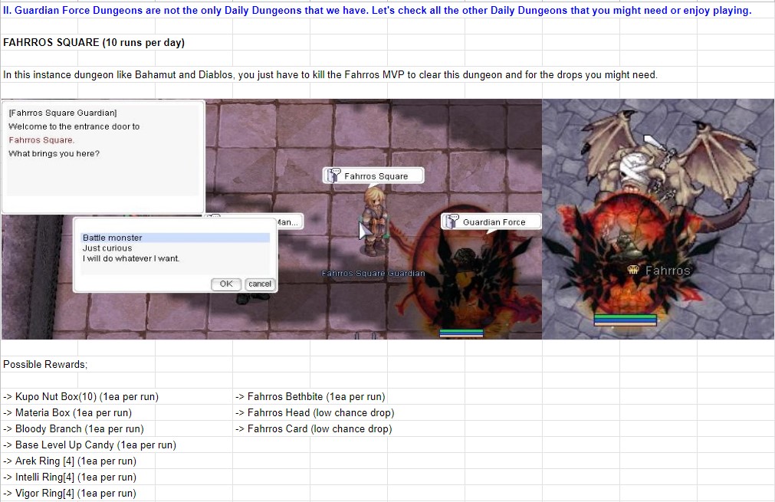Click the 'Fahrros Card (low chance drop)' cell

coord(314,428)
